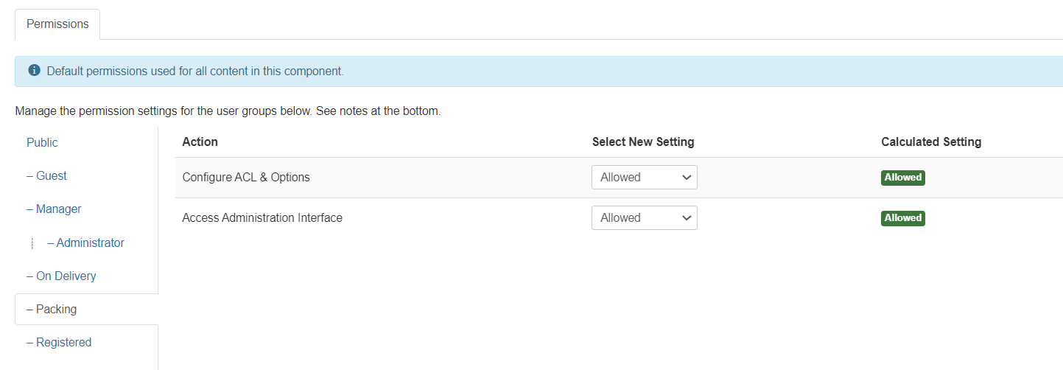1063x370 pixels.
Task: Click the tree indent marker beside Administrator
Action: 32,243
